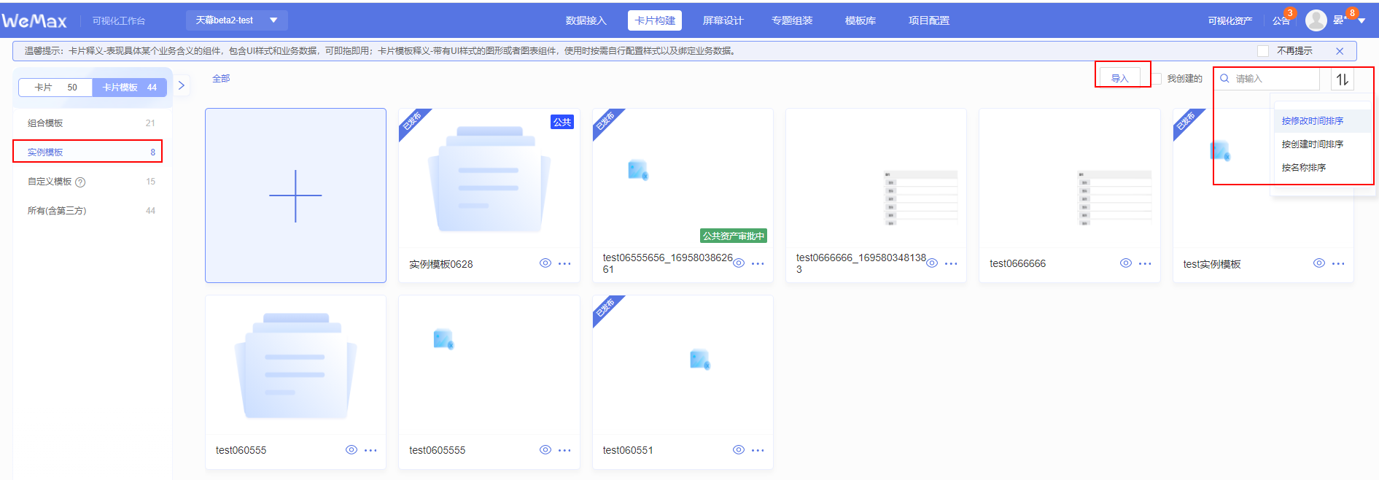Open more options for test06555656 card
1379x480 pixels.
coord(758,264)
